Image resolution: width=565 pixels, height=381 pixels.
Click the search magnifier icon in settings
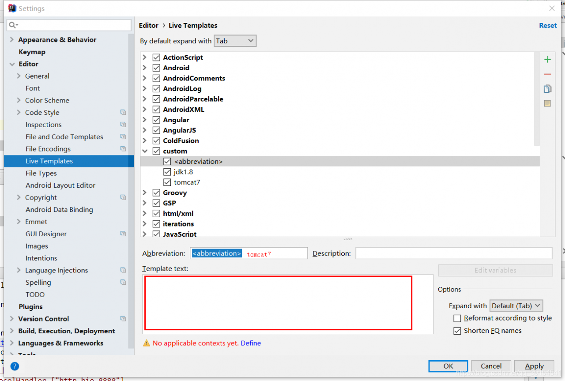click(13, 25)
